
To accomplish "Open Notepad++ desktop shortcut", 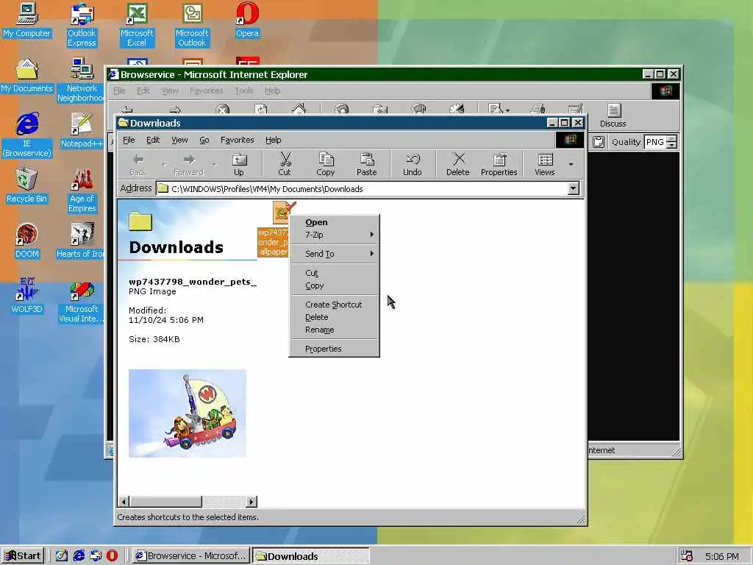I will [x=82, y=131].
